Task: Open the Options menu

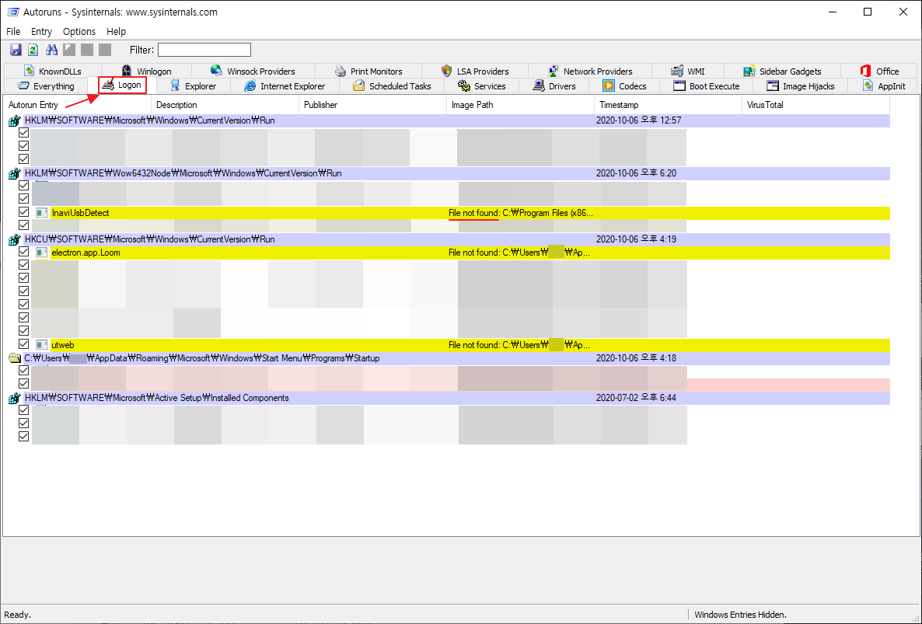Action: 79,31
